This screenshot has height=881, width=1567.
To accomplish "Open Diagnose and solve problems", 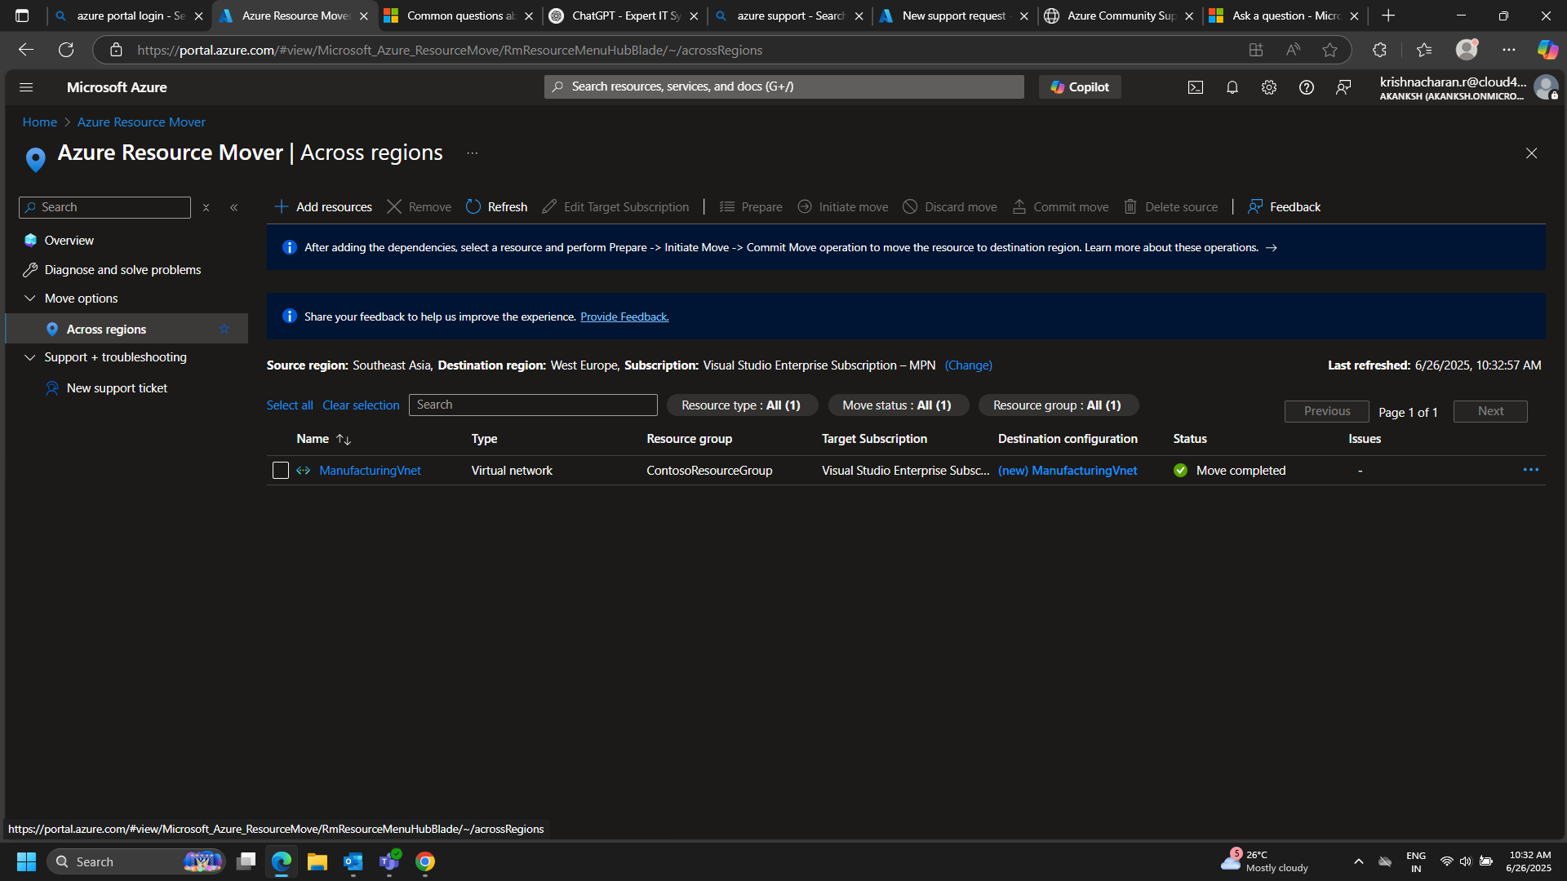I will 122,270.
